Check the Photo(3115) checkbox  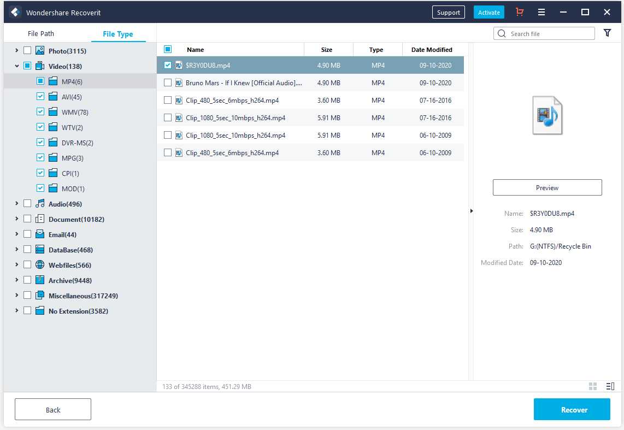pos(27,50)
